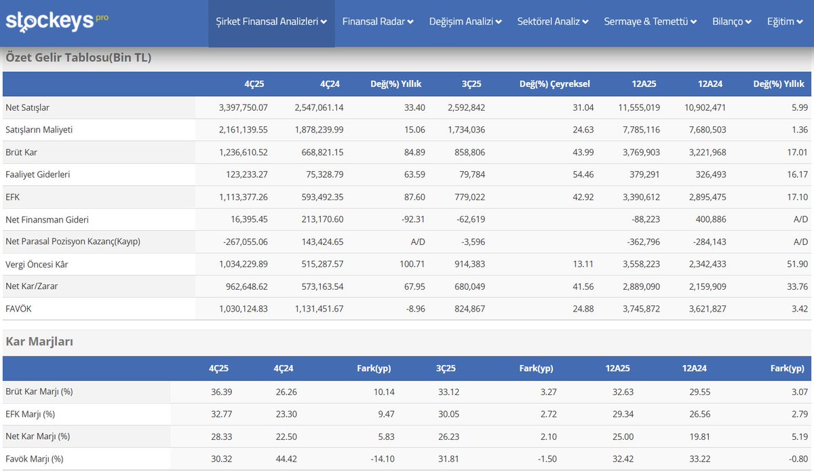This screenshot has height=473, width=814.
Task: Click yearly change value 51.90
Action: click(797, 264)
